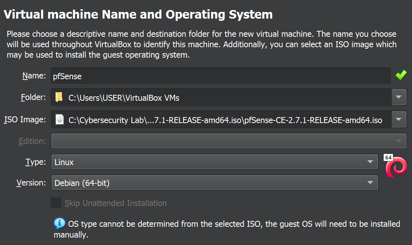Click the 64 badge on the OS logo
Screen dimensions: 412x245
tap(389, 158)
